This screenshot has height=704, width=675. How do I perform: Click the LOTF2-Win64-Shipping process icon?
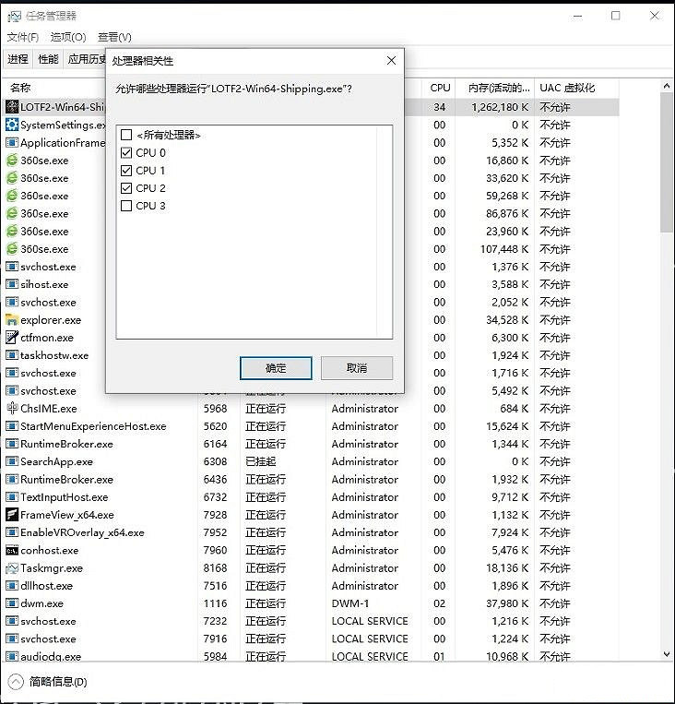(x=12, y=107)
